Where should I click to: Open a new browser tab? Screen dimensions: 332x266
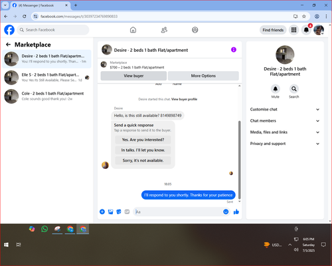click(76, 5)
